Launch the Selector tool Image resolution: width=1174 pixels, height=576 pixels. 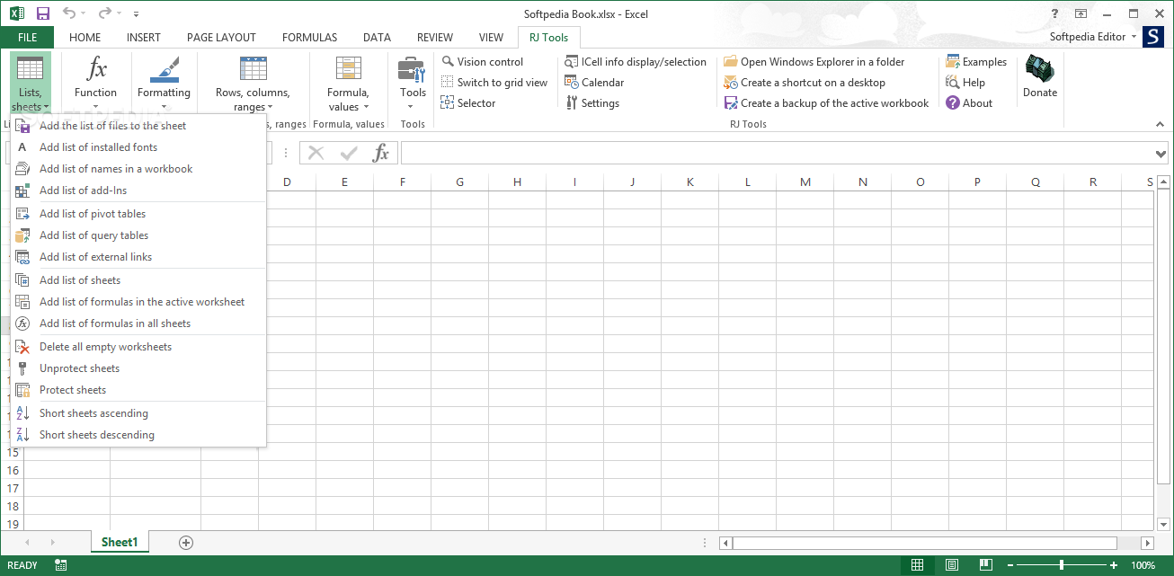point(468,103)
